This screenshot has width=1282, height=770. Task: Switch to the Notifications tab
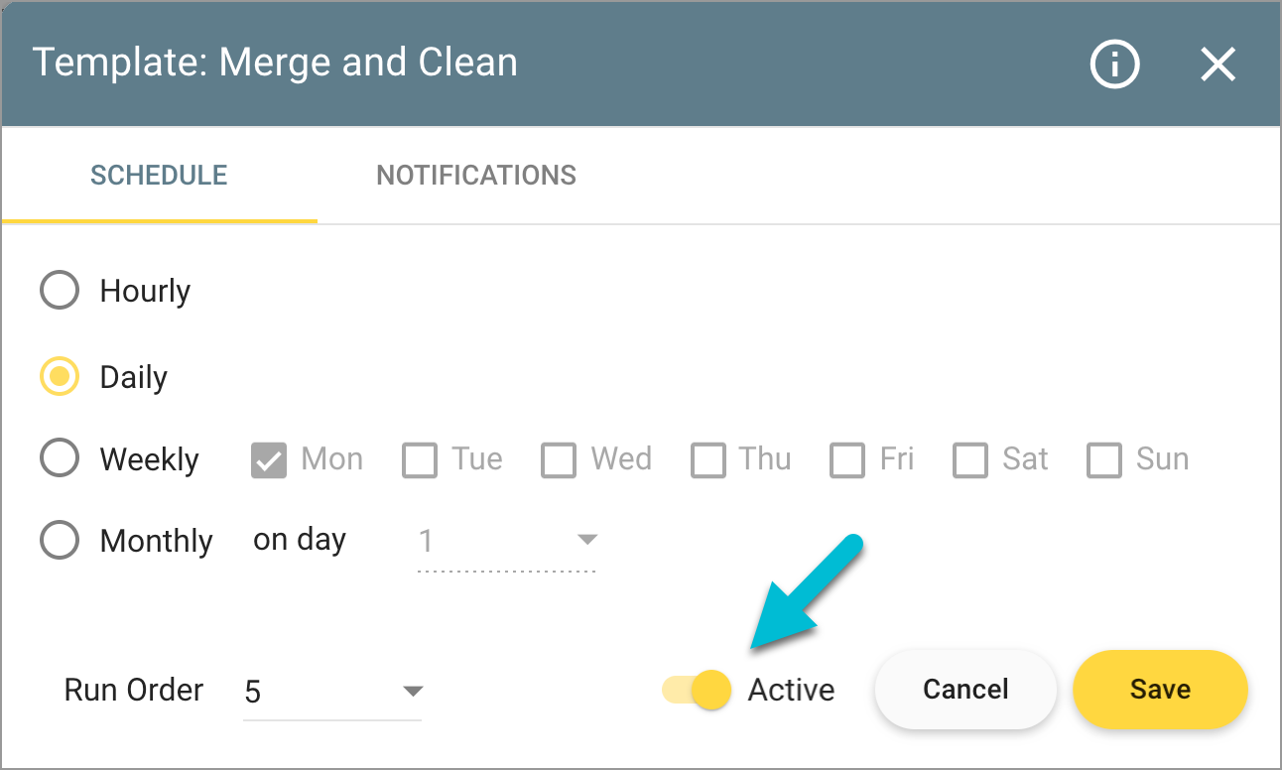(x=475, y=175)
